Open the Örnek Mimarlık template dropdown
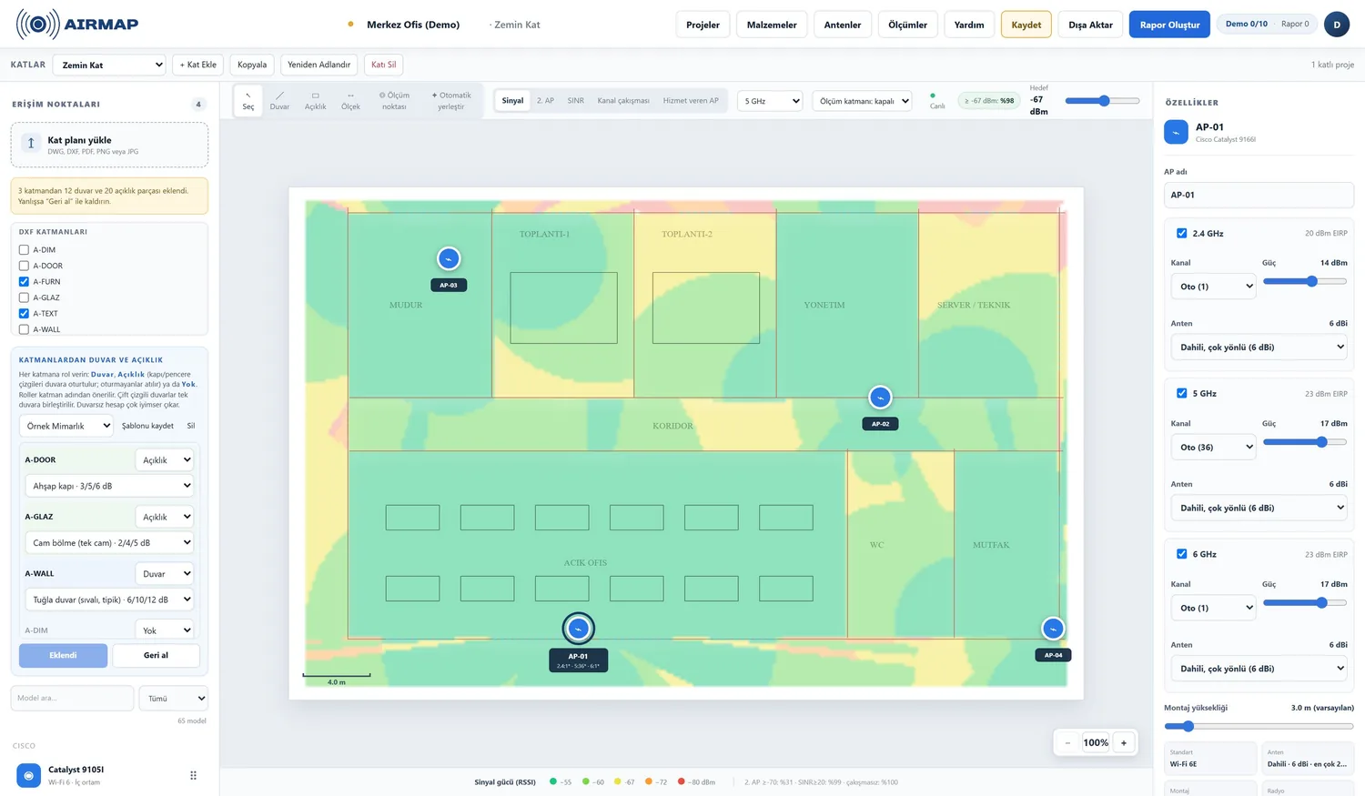Image resolution: width=1365 pixels, height=796 pixels. [66, 426]
